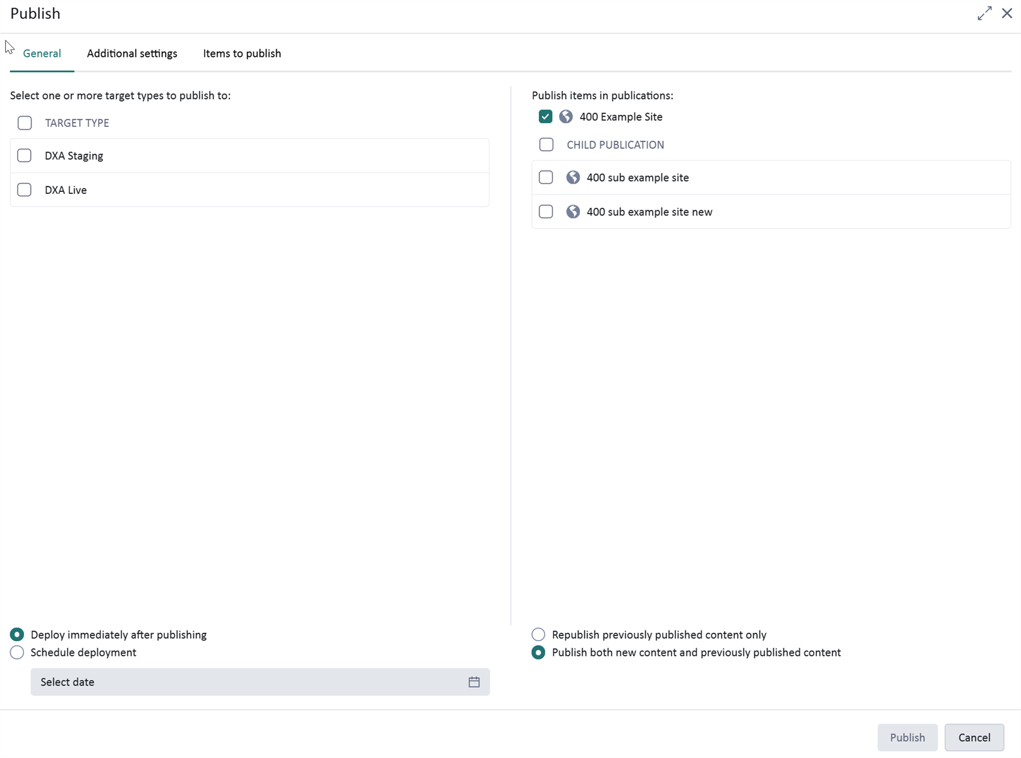Open the Items to publish tab

coord(242,54)
